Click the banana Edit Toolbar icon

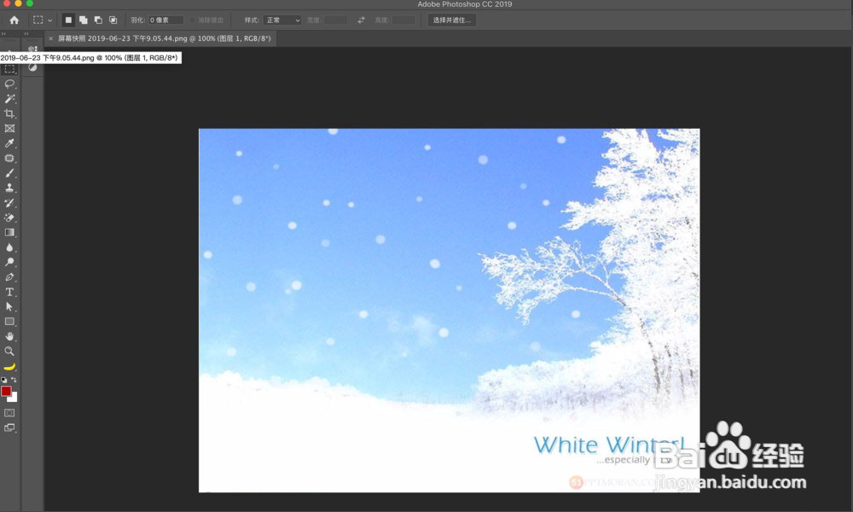[x=9, y=366]
